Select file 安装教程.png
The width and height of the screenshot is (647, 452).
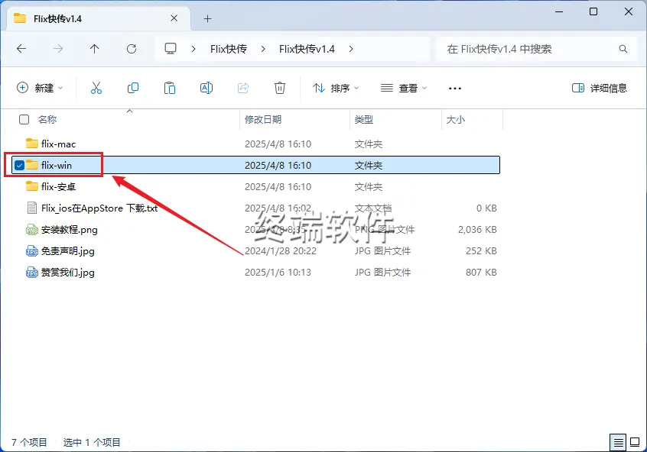coord(70,230)
